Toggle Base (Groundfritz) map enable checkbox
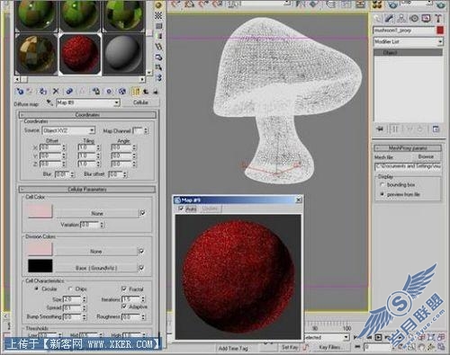450x355 pixels. point(141,268)
